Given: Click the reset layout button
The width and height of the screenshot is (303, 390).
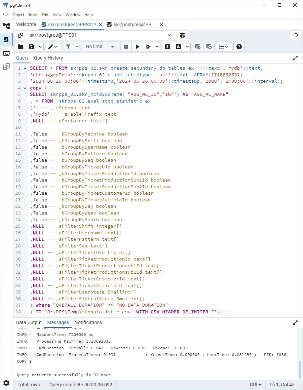Looking at the screenshot, I should click(296, 35).
